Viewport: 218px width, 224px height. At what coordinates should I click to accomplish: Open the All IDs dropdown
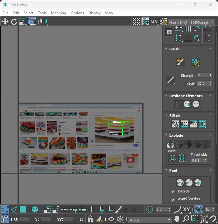tap(150, 220)
